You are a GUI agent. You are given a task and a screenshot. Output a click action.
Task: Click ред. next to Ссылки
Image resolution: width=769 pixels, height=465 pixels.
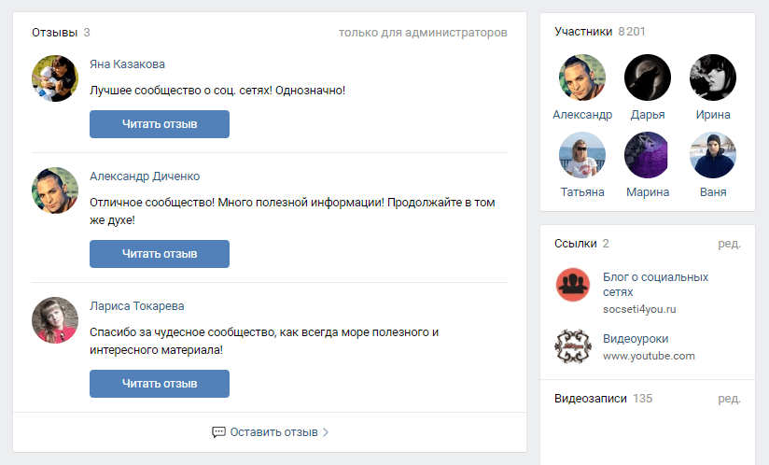729,244
